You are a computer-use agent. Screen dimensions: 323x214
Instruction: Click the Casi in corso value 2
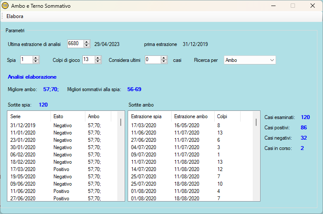pos(302,148)
